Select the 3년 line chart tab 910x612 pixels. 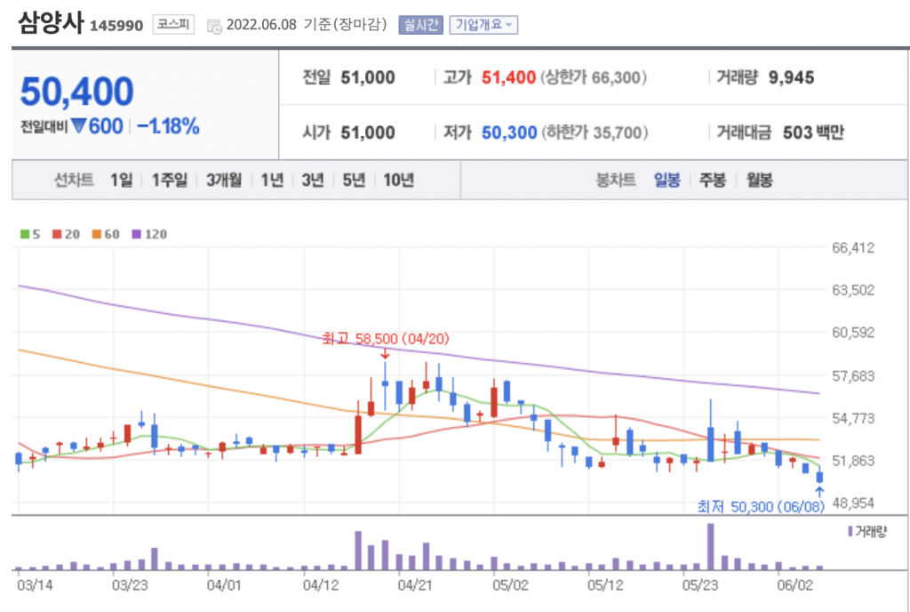tap(313, 180)
